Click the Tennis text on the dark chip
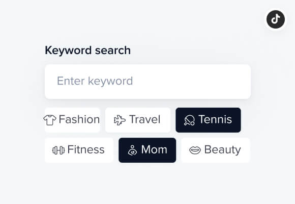 pos(215,119)
